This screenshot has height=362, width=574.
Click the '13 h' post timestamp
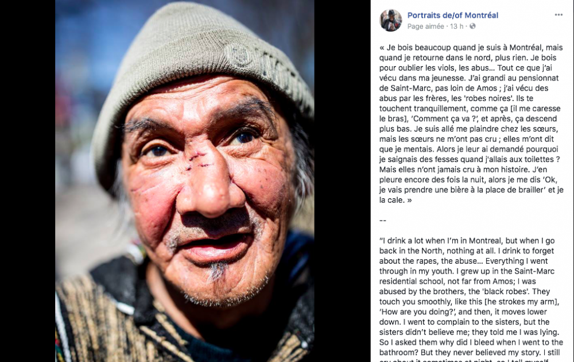click(456, 26)
